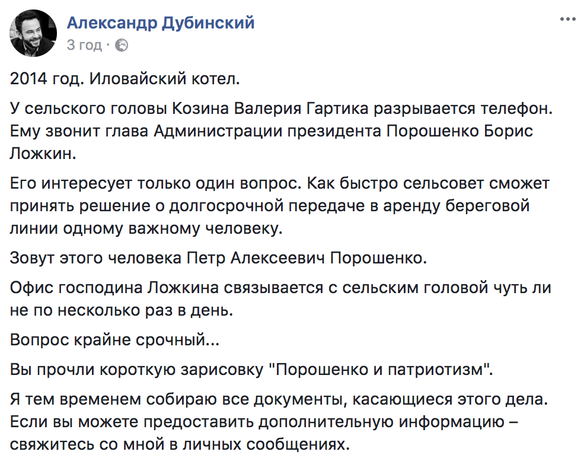Click the line 'не по несколько раз в день.'
The width and height of the screenshot is (587, 464).
click(x=122, y=310)
